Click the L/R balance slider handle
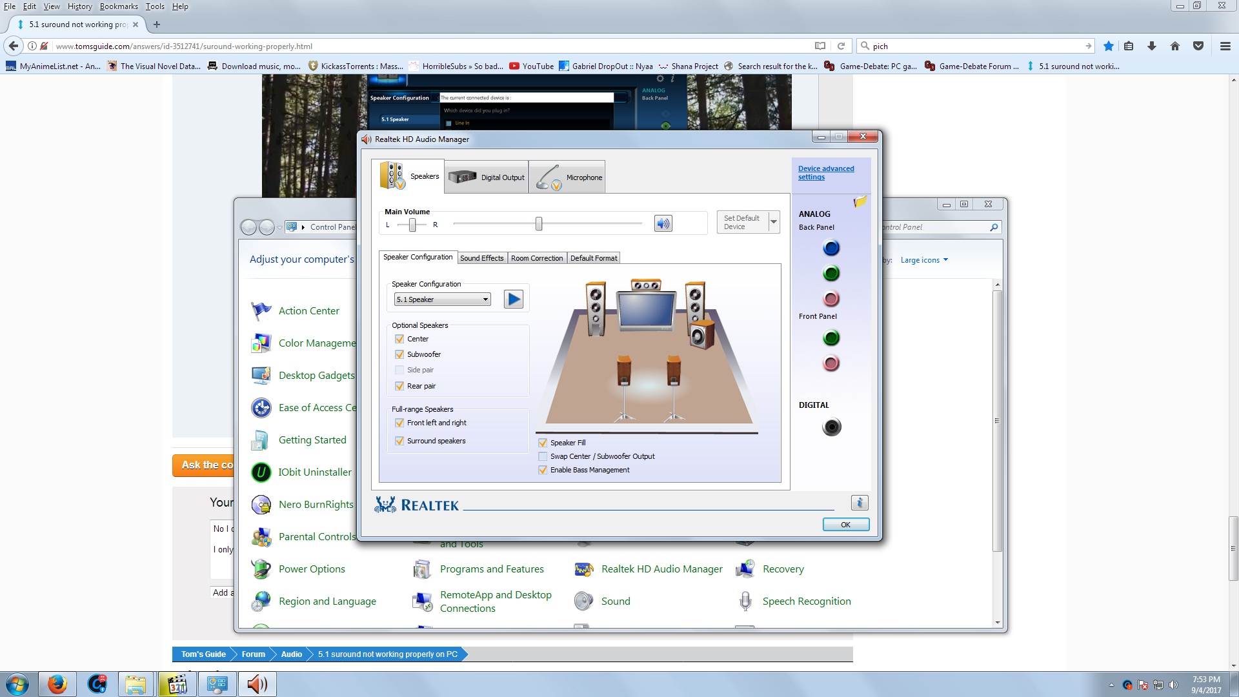Screen dimensions: 1239x697 [x=412, y=225]
